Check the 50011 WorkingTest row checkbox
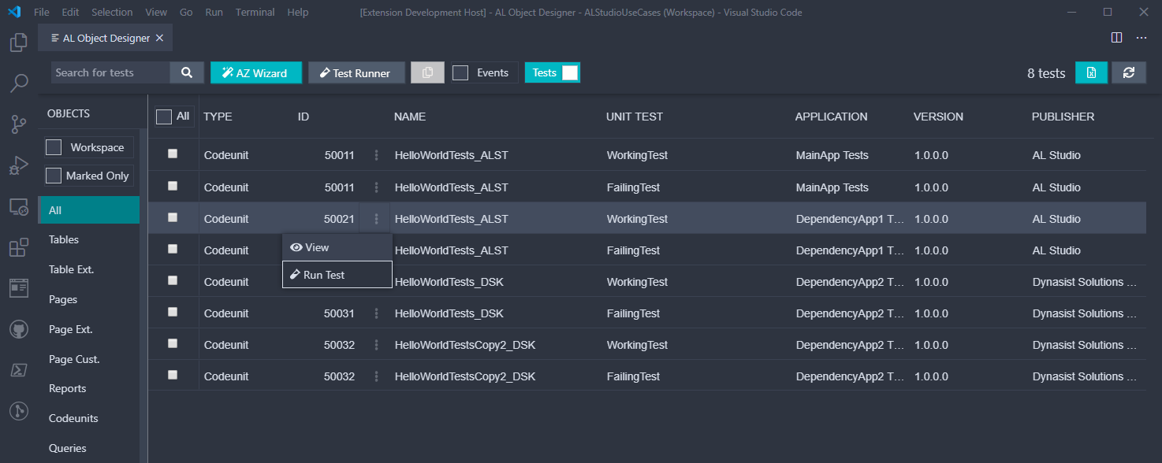The width and height of the screenshot is (1162, 463). click(173, 154)
